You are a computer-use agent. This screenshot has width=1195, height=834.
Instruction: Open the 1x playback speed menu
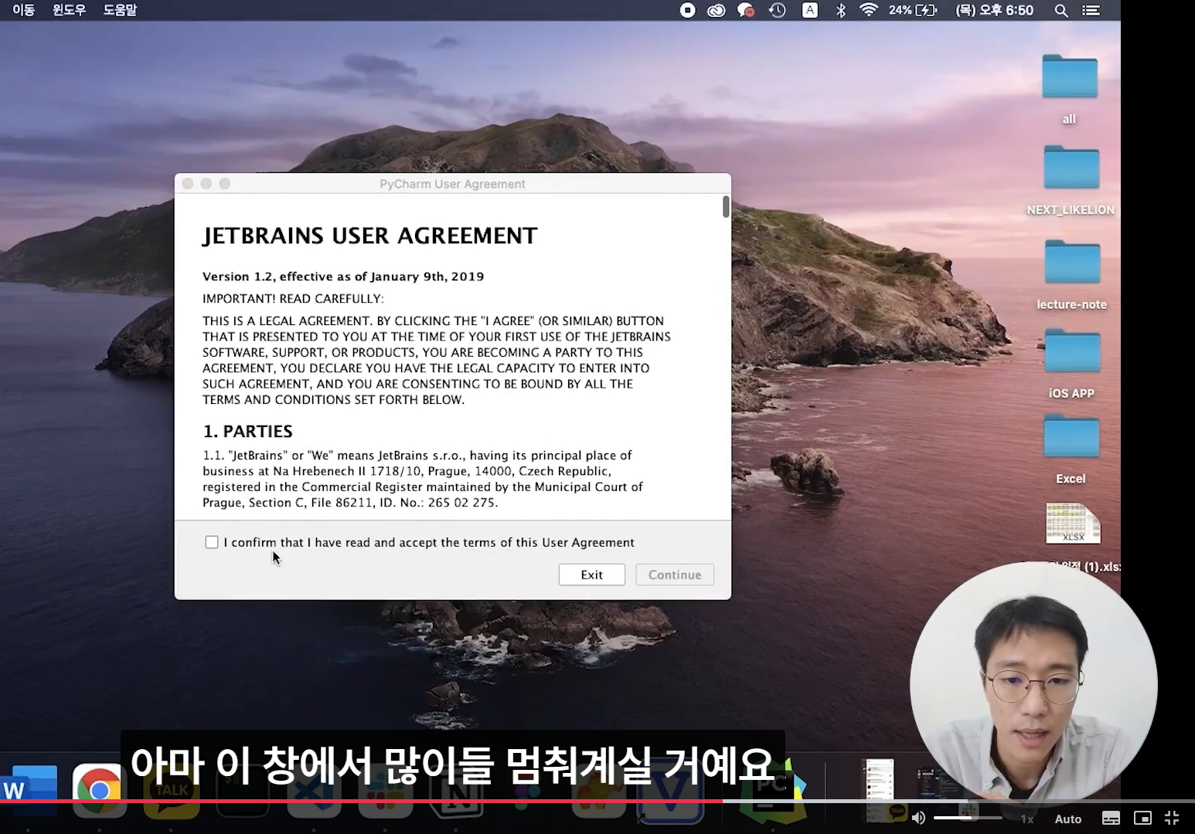(1027, 819)
